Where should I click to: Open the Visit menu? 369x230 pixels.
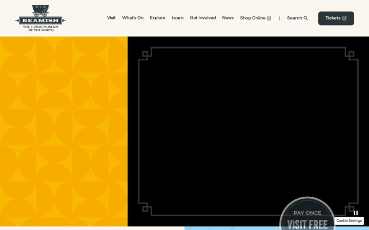tap(111, 18)
